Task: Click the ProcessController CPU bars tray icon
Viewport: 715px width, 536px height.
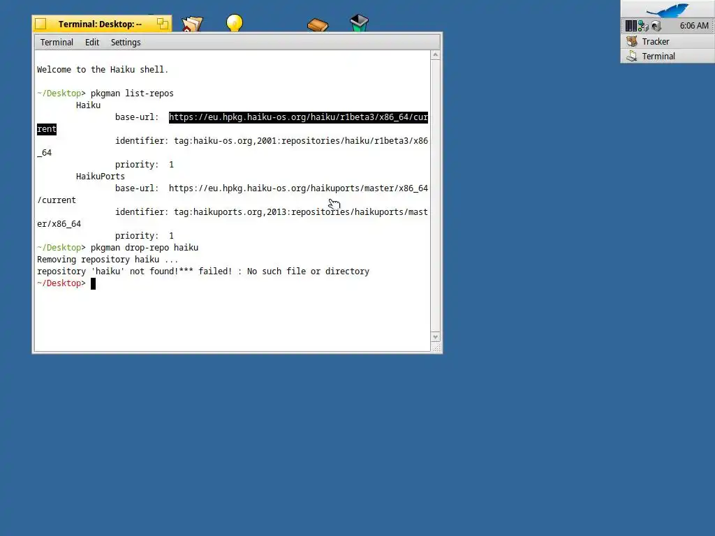Action: pyautogui.click(x=631, y=26)
